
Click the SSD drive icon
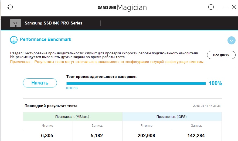click(x=16, y=23)
